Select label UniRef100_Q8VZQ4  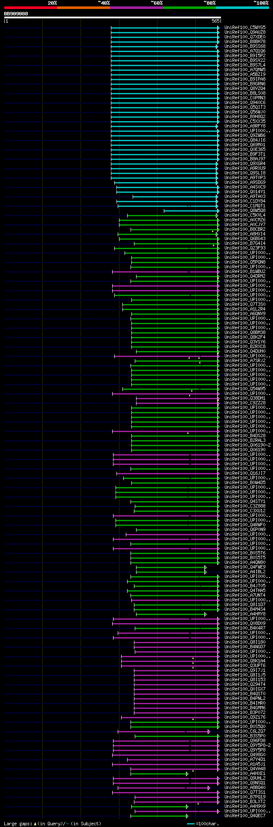tap(245, 88)
